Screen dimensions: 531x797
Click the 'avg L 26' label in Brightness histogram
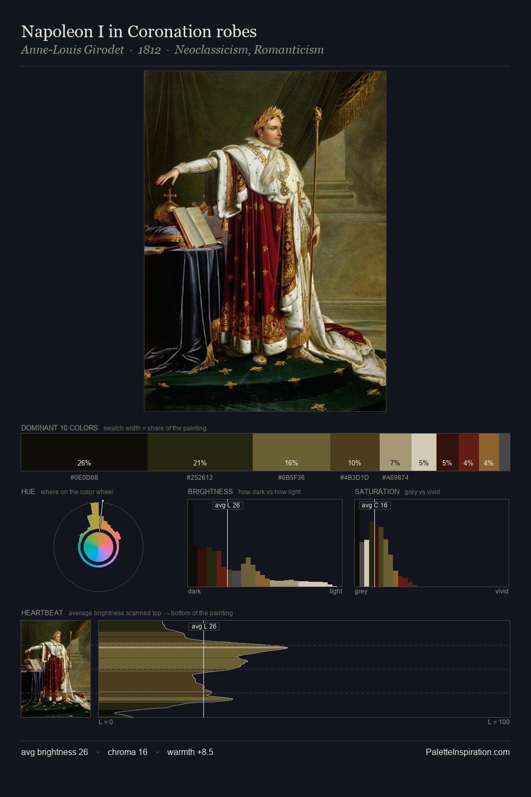pyautogui.click(x=227, y=505)
